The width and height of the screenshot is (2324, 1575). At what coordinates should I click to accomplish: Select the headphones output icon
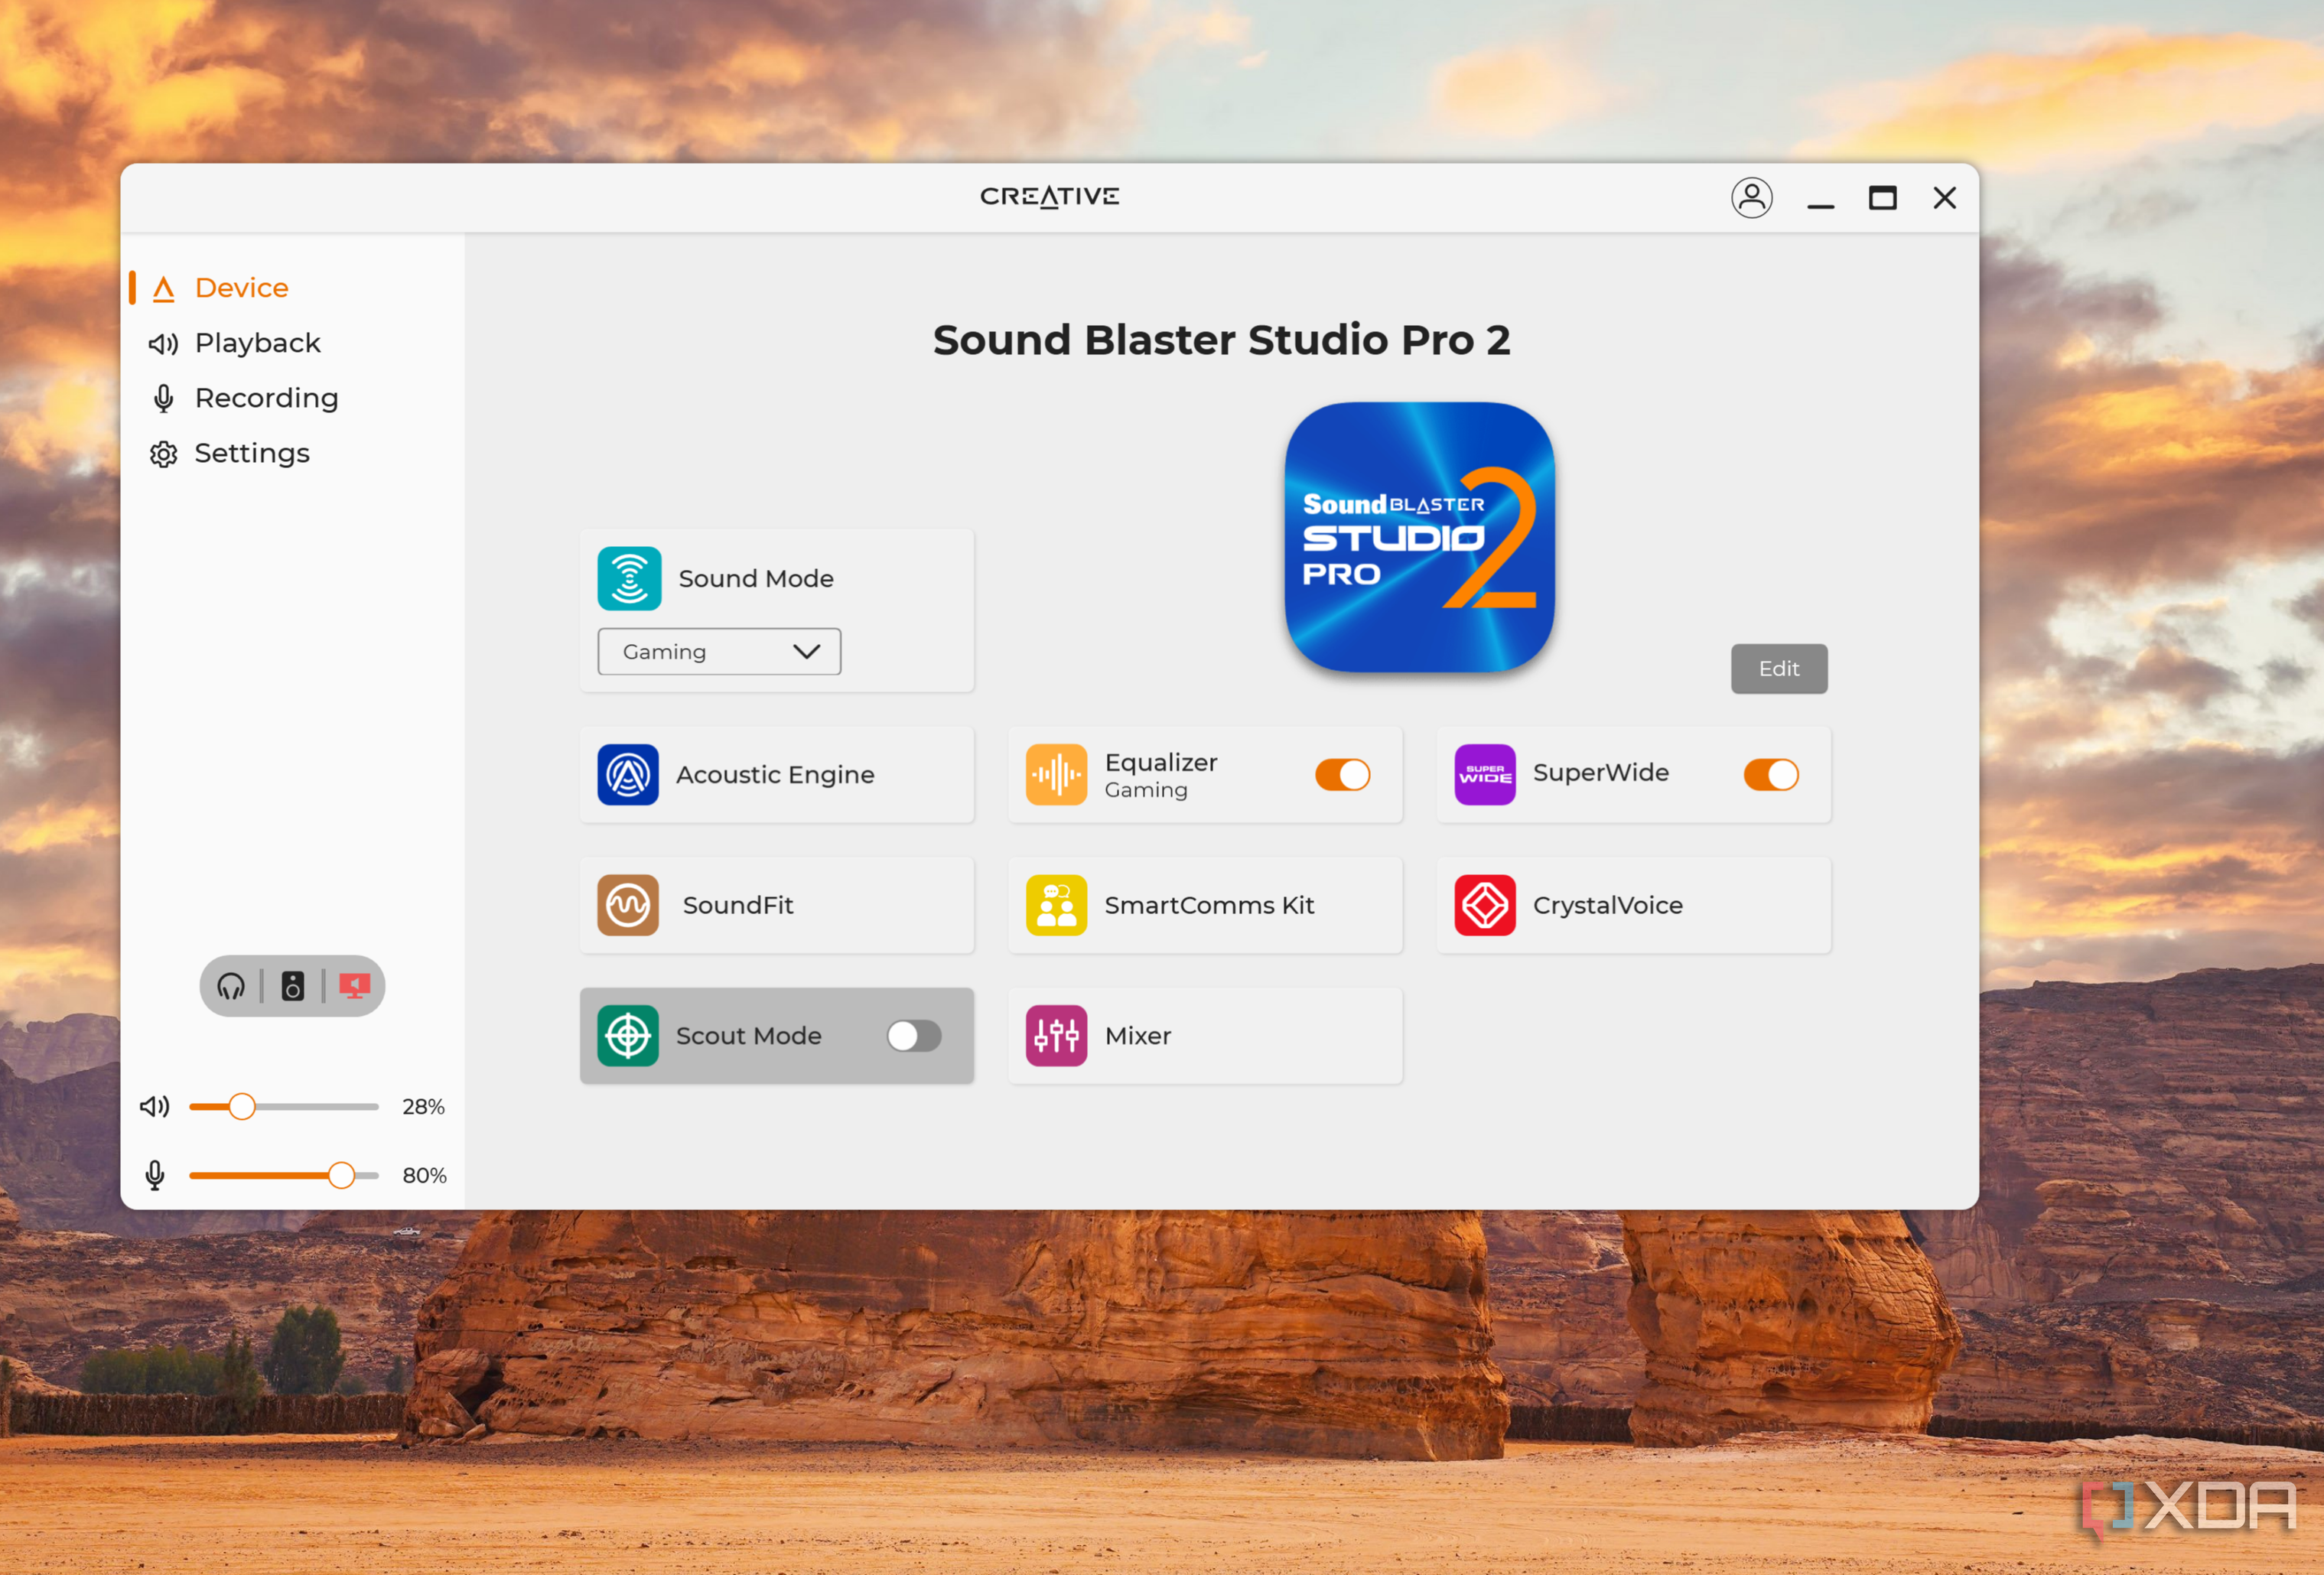point(231,986)
